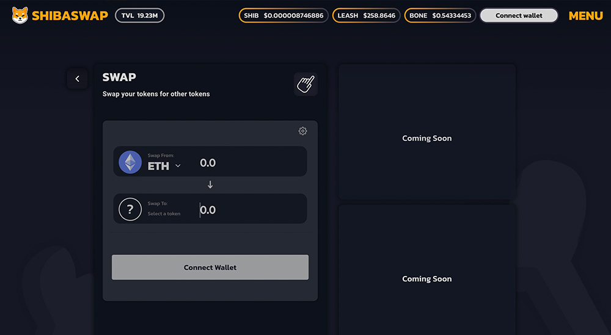Go back using the left chevron button
611x335 pixels.
click(77, 79)
